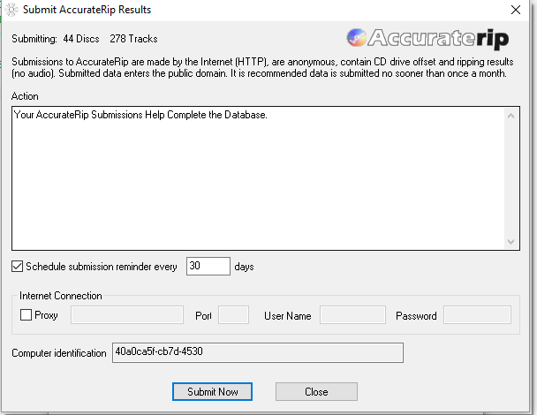Click the reminder days field showing 30
This screenshot has width=537, height=415.
click(x=208, y=266)
